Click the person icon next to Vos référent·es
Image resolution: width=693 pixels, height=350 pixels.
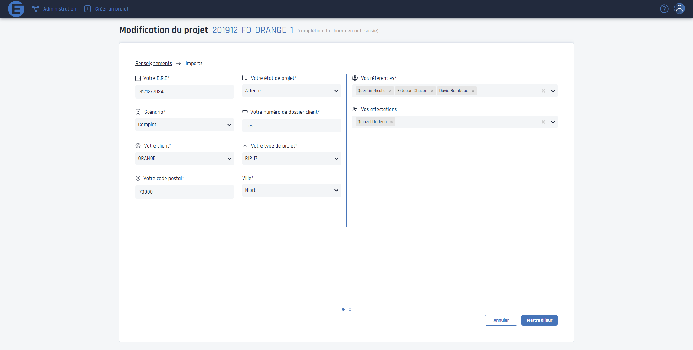click(355, 78)
